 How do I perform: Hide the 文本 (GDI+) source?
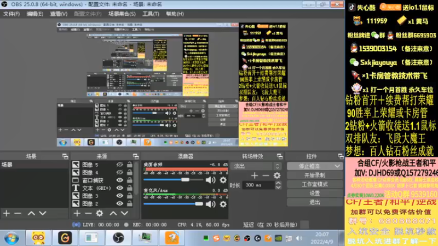(119, 188)
